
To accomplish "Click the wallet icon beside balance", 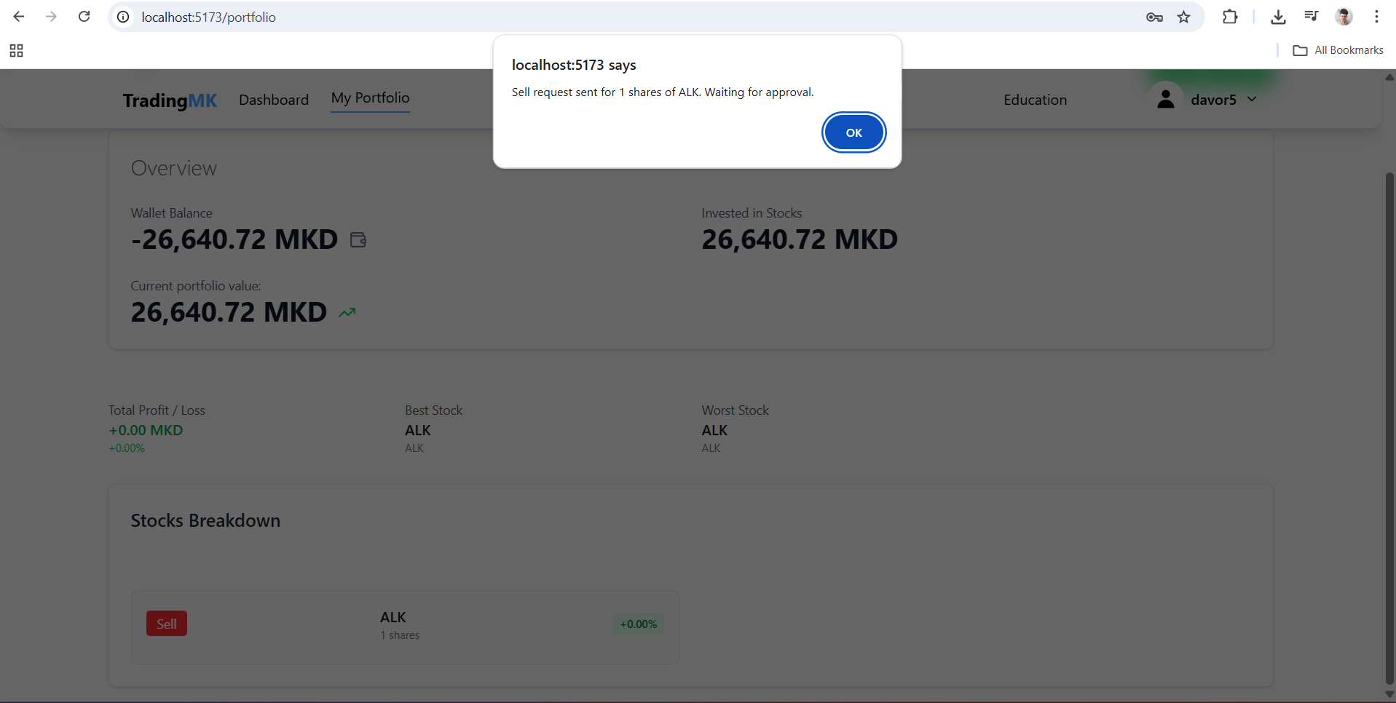I will click(x=358, y=239).
